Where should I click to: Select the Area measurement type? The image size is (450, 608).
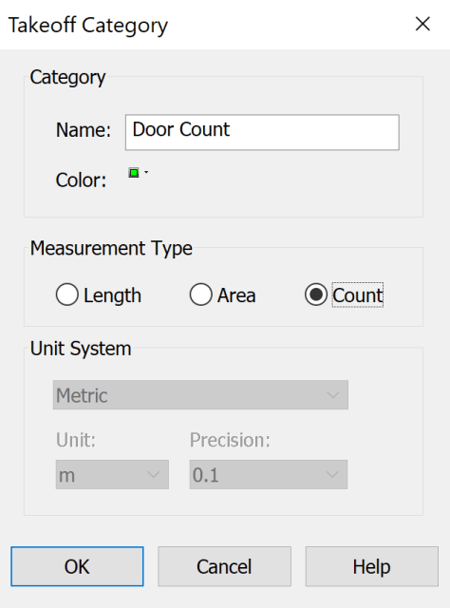222,295
